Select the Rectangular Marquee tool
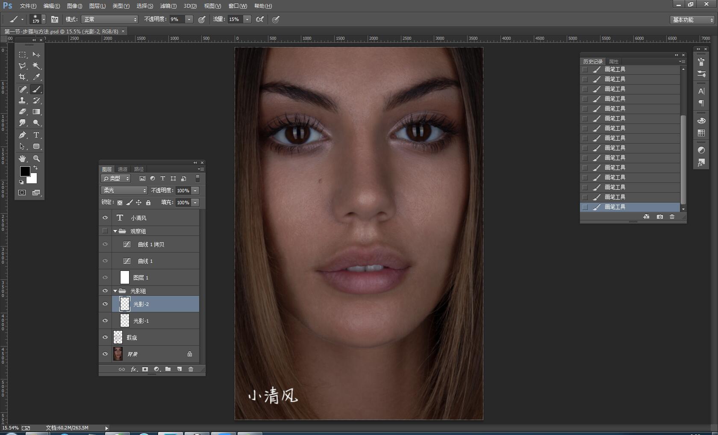This screenshot has height=435, width=718. [22, 55]
